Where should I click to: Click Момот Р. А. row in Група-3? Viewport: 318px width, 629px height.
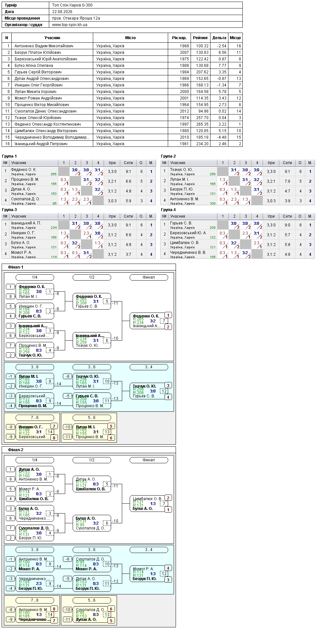coord(78,254)
